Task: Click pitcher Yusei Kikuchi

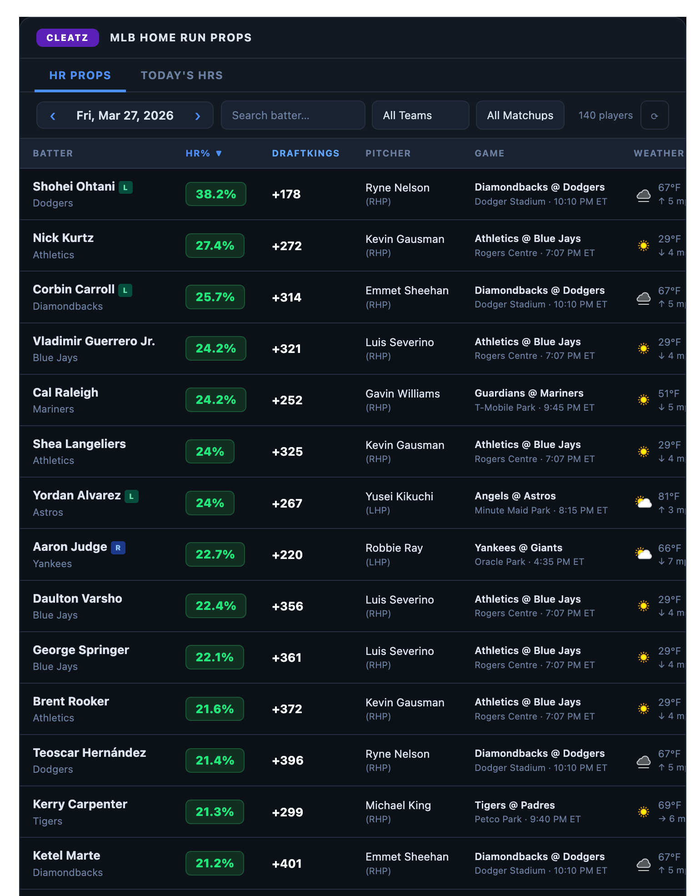Action: 400,497
